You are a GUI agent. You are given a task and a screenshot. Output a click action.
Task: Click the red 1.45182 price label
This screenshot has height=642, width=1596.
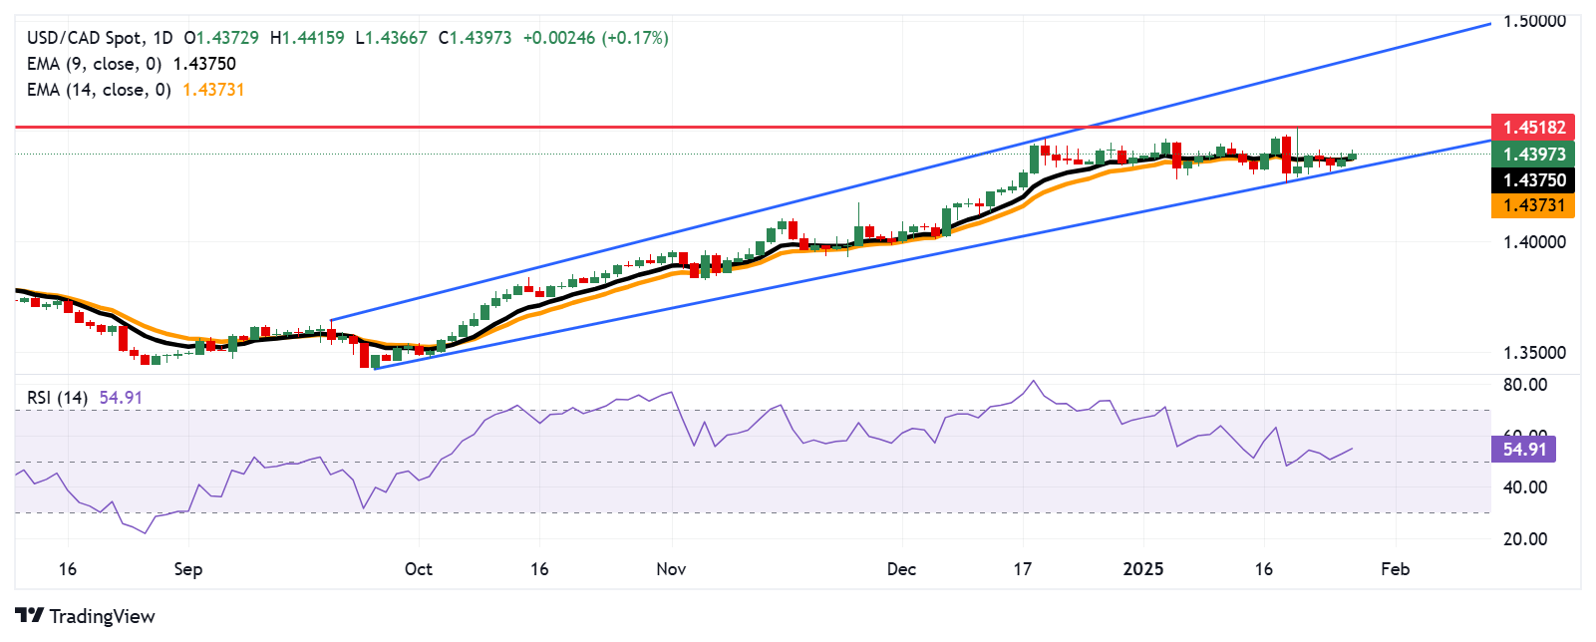(1534, 128)
